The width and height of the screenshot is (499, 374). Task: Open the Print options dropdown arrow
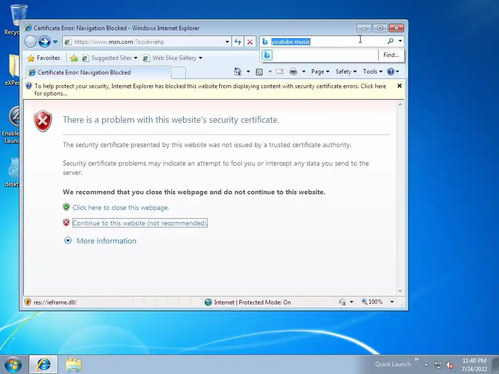coord(304,72)
